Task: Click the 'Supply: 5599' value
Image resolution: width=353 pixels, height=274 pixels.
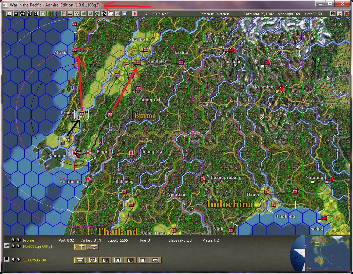Action: (x=118, y=240)
